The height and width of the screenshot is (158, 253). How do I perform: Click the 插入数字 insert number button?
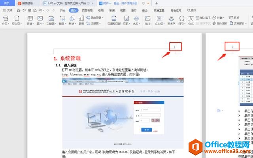(203, 18)
